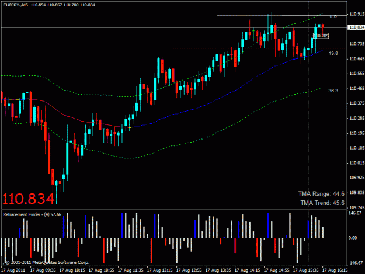Click the EURJPY M5 chart title text

(x=49, y=5)
